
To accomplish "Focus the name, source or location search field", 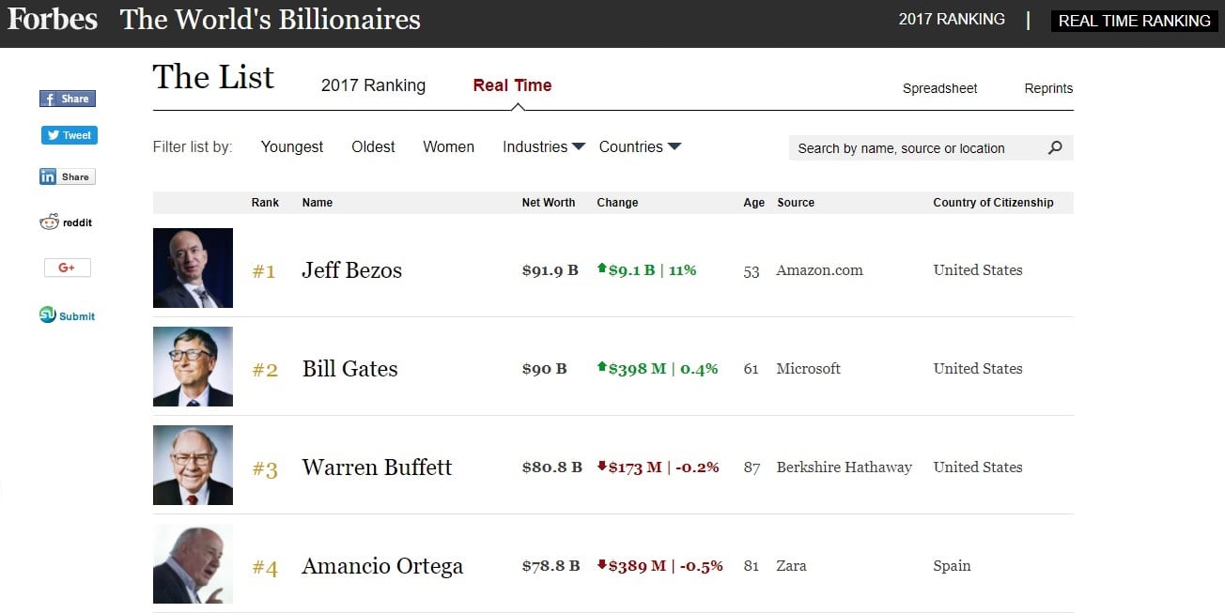I will (916, 148).
